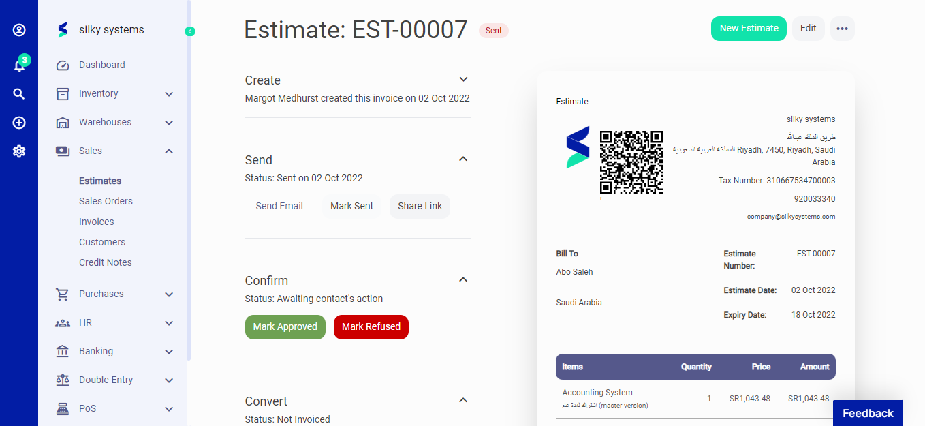Click the HR people icon
Screen dimensions: 925x426
[x=62, y=322]
